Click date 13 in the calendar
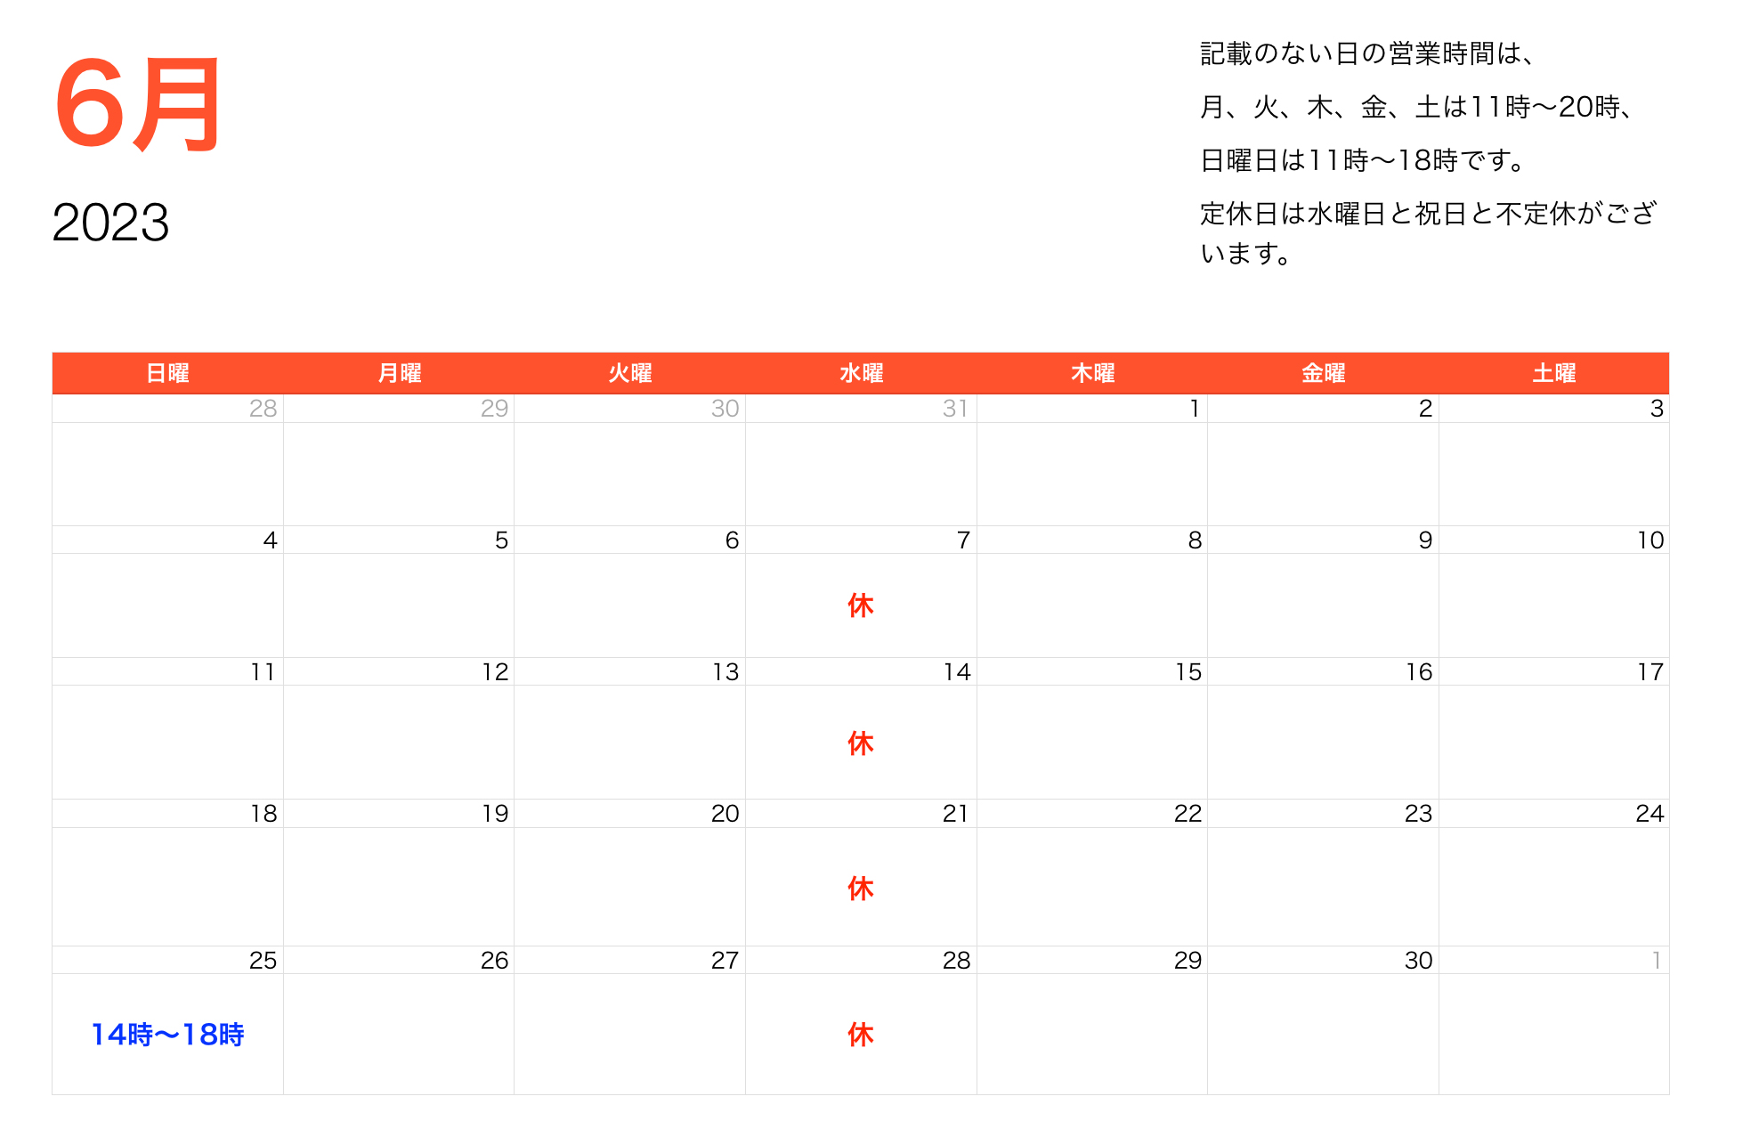The width and height of the screenshot is (1759, 1129). (725, 672)
